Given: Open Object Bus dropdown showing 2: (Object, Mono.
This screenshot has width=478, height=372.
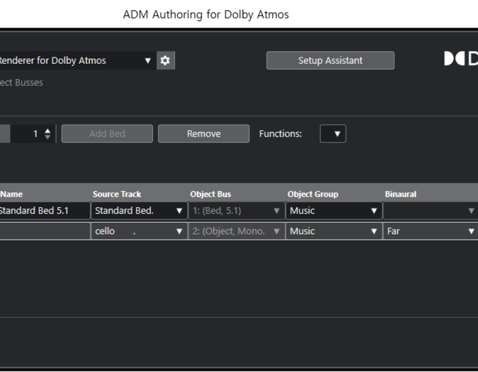Looking at the screenshot, I should coord(236,231).
